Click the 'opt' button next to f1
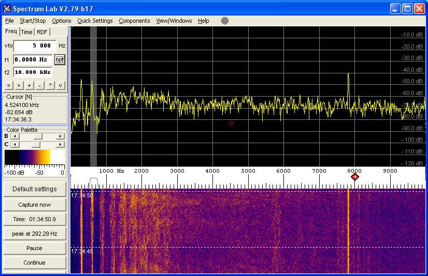The width and height of the screenshot is (428, 276). 60,59
